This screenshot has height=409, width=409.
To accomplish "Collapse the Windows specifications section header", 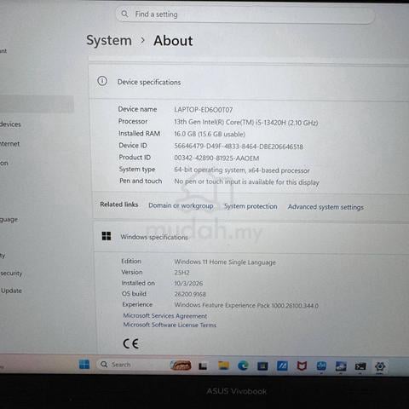I will [251, 237].
